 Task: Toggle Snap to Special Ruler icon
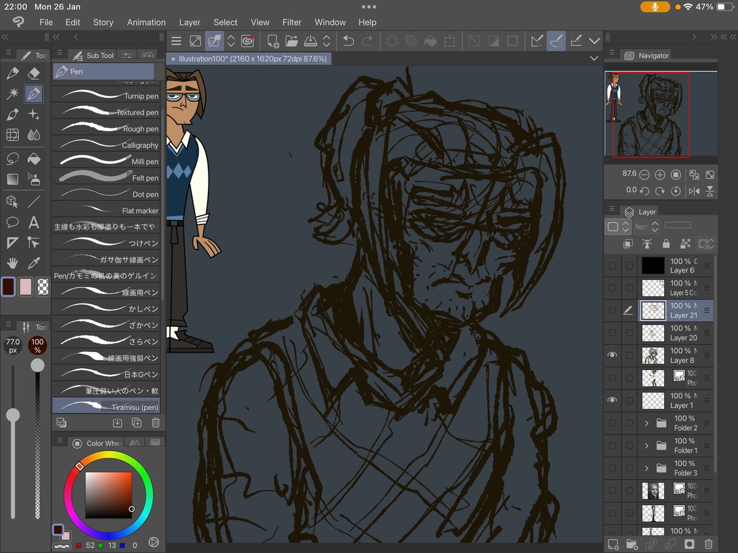(x=556, y=41)
